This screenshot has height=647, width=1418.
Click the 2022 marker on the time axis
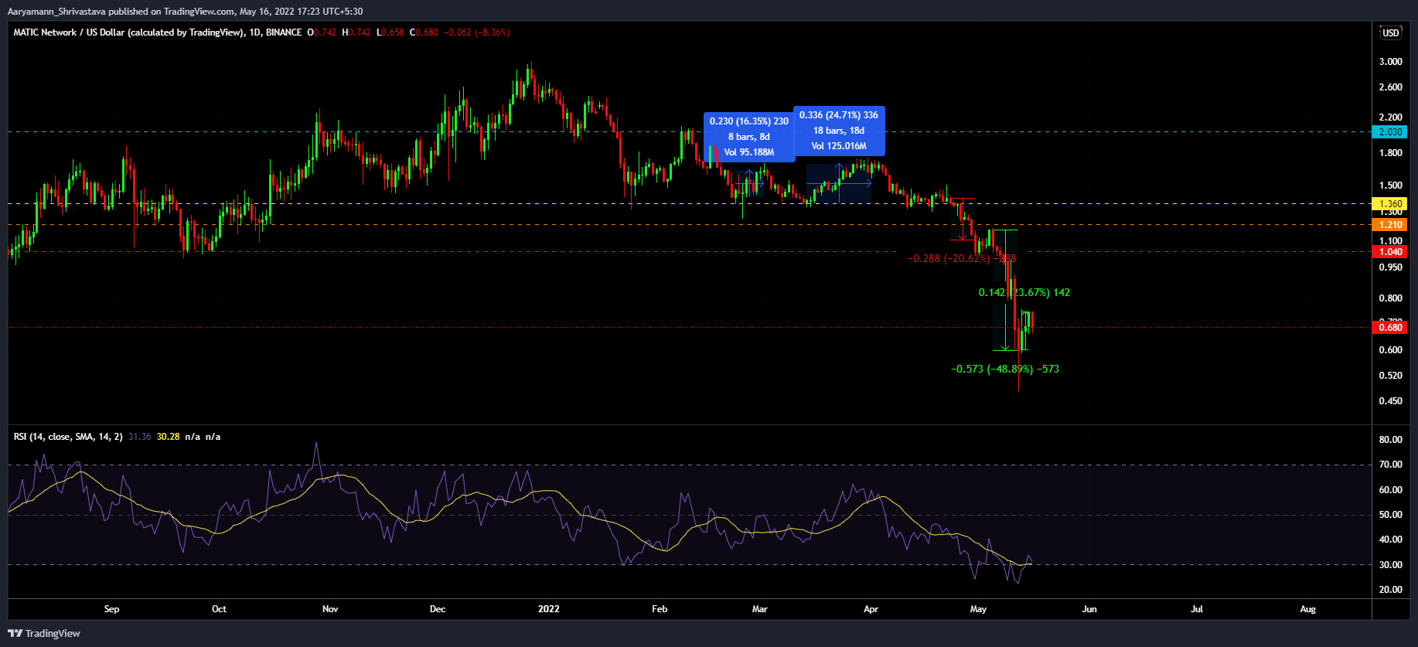pos(548,609)
